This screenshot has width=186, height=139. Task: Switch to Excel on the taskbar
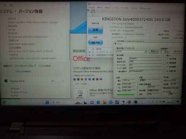(x=136, y=102)
